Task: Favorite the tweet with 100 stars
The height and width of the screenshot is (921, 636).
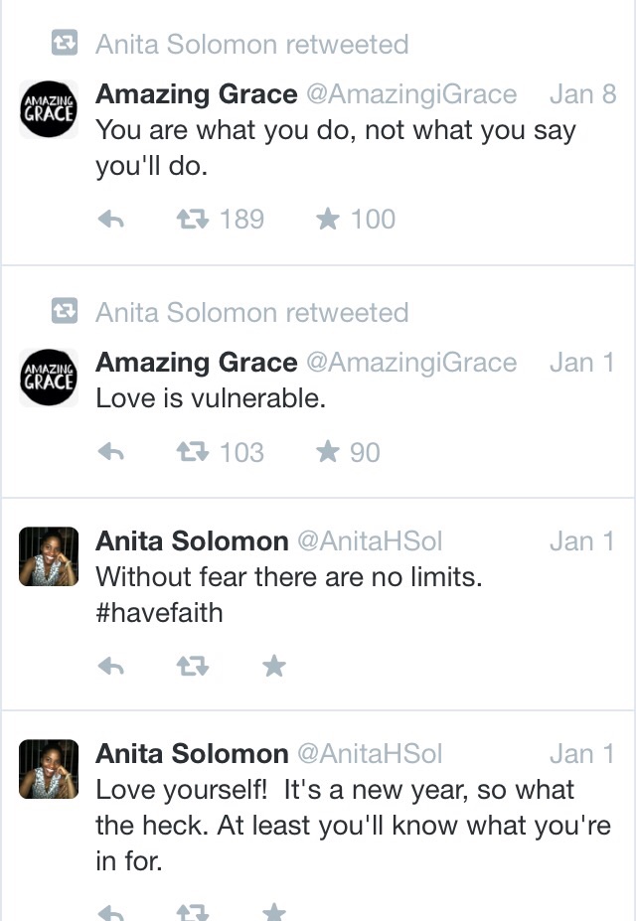Action: 328,220
